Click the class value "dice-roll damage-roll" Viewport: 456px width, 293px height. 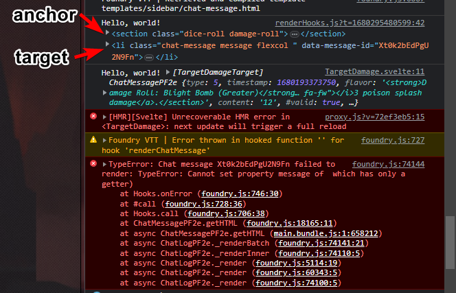click(231, 34)
